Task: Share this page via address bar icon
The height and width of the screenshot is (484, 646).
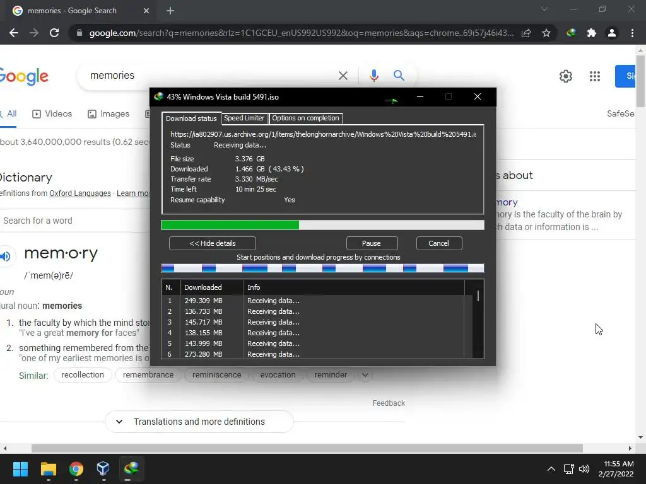Action: [526, 33]
